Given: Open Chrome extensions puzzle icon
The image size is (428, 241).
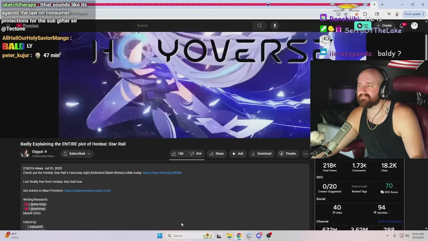Looking at the screenshot, I should 365,14.
